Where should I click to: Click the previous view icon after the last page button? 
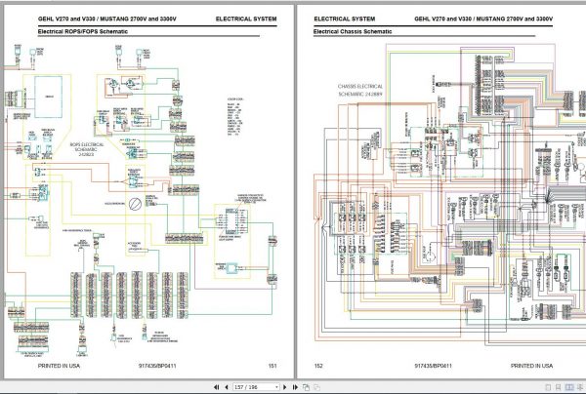coord(306,387)
